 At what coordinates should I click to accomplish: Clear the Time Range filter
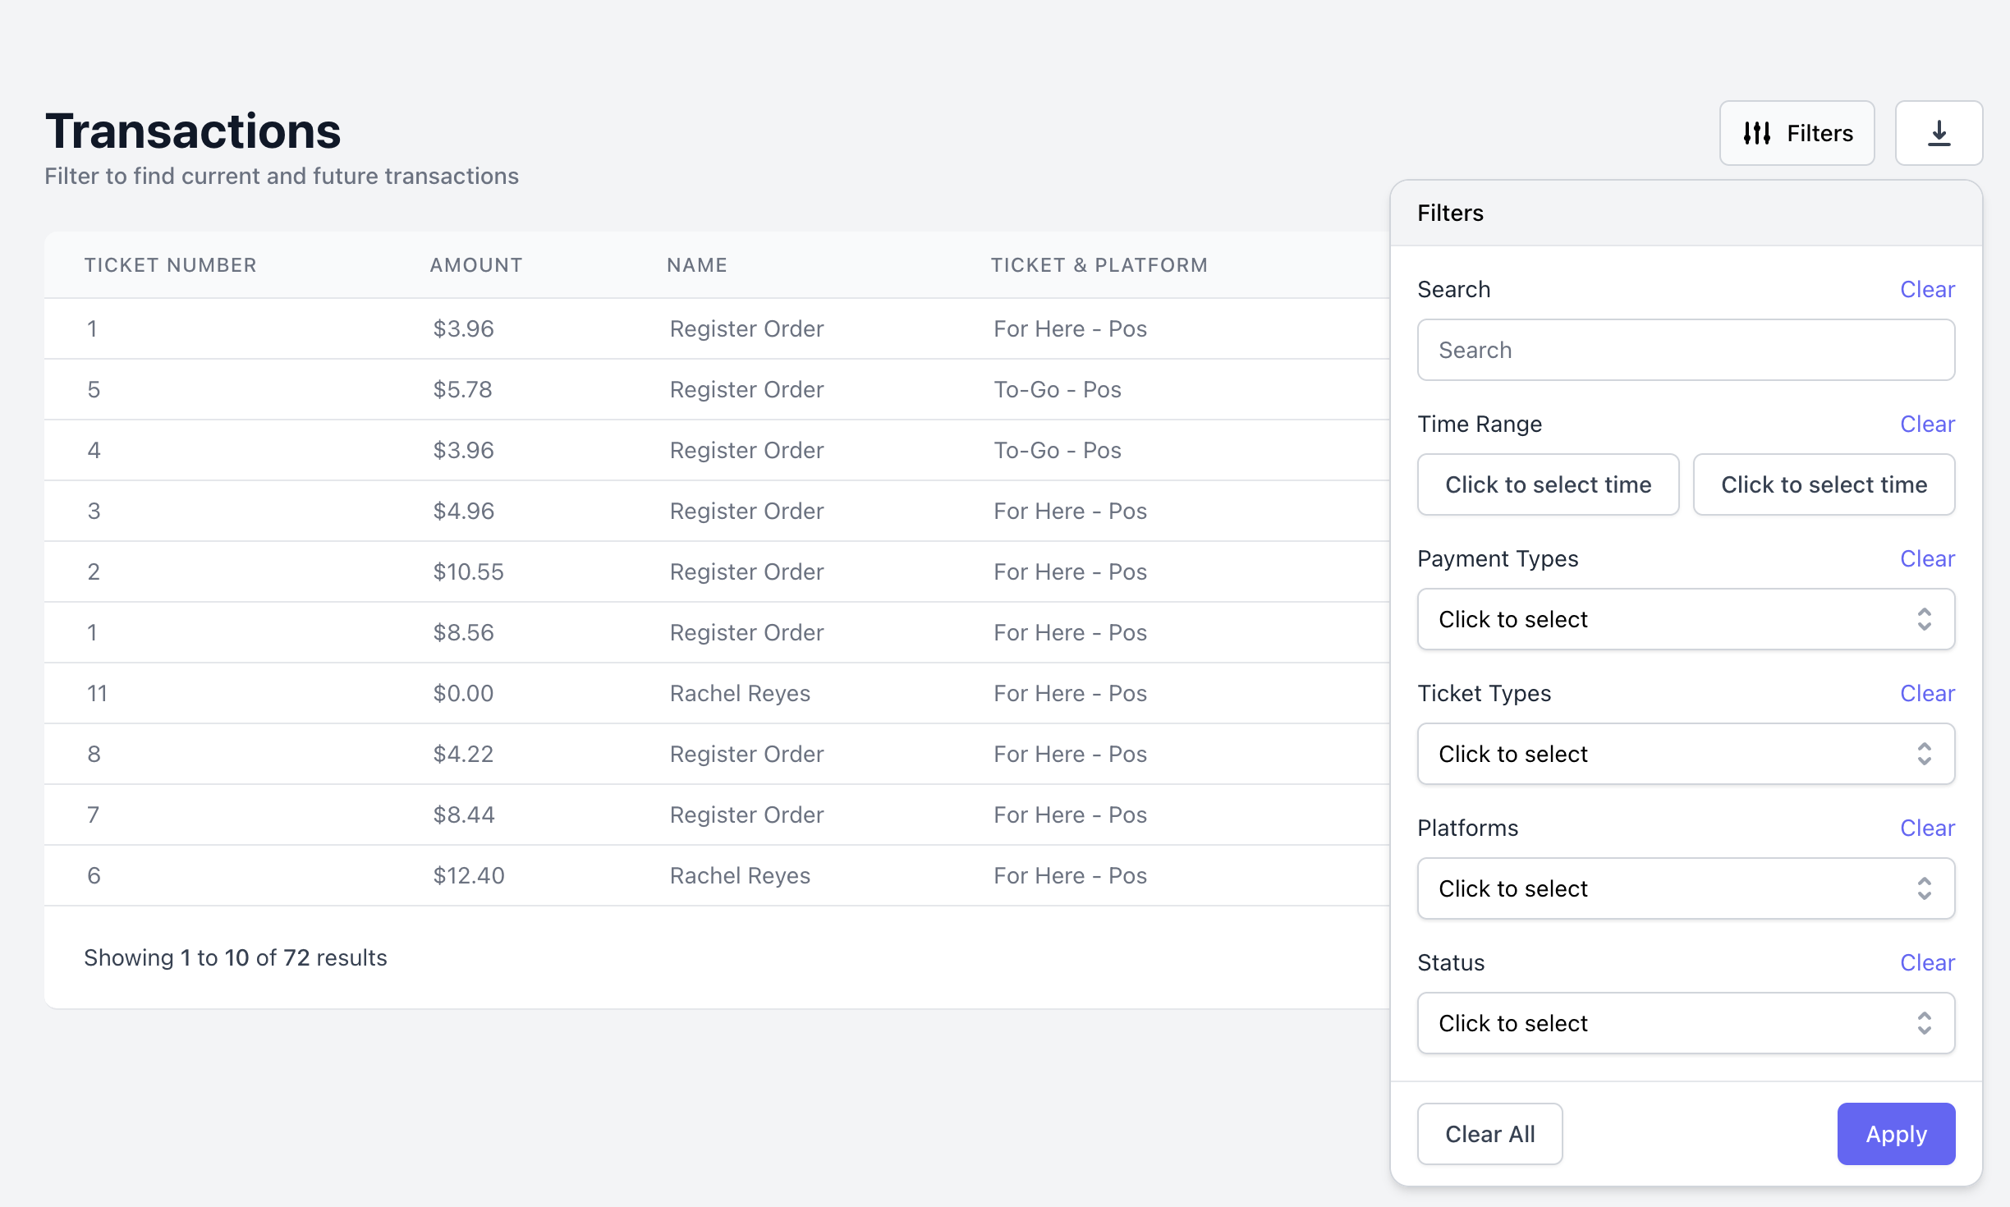point(1926,424)
